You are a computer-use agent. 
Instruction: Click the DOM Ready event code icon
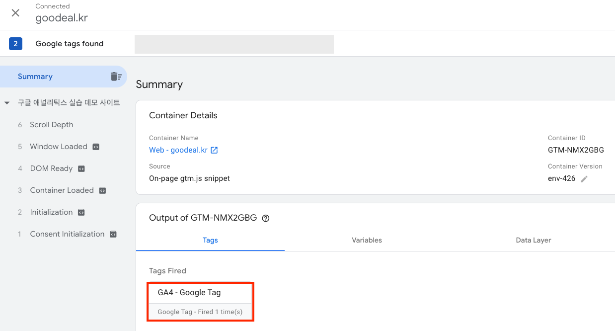pyautogui.click(x=81, y=168)
